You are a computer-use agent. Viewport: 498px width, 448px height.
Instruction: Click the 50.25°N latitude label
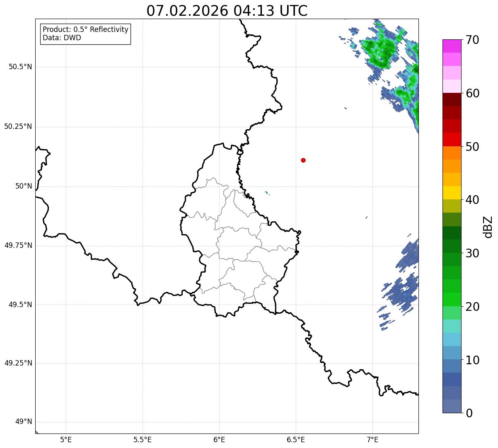coord(18,126)
